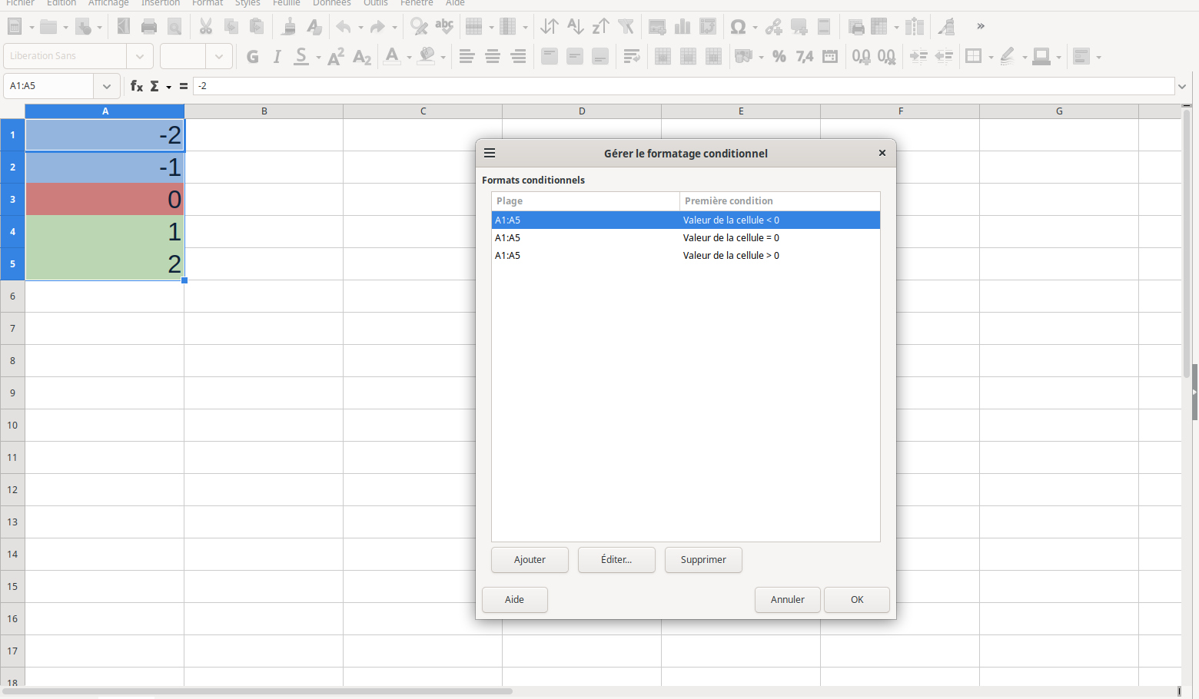
Task: Open the conditional formatting dialog hamburger menu
Action: click(x=490, y=153)
